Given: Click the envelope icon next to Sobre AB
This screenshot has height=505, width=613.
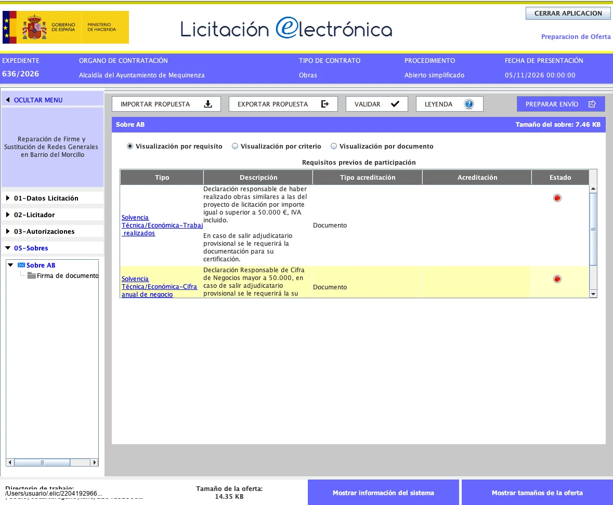Looking at the screenshot, I should (21, 265).
